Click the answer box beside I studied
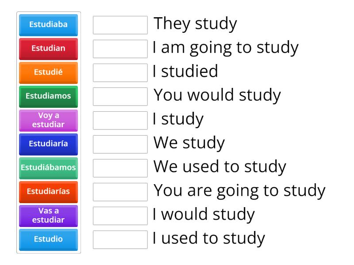Image resolution: width=354 pixels, height=265 pixels. [120, 73]
